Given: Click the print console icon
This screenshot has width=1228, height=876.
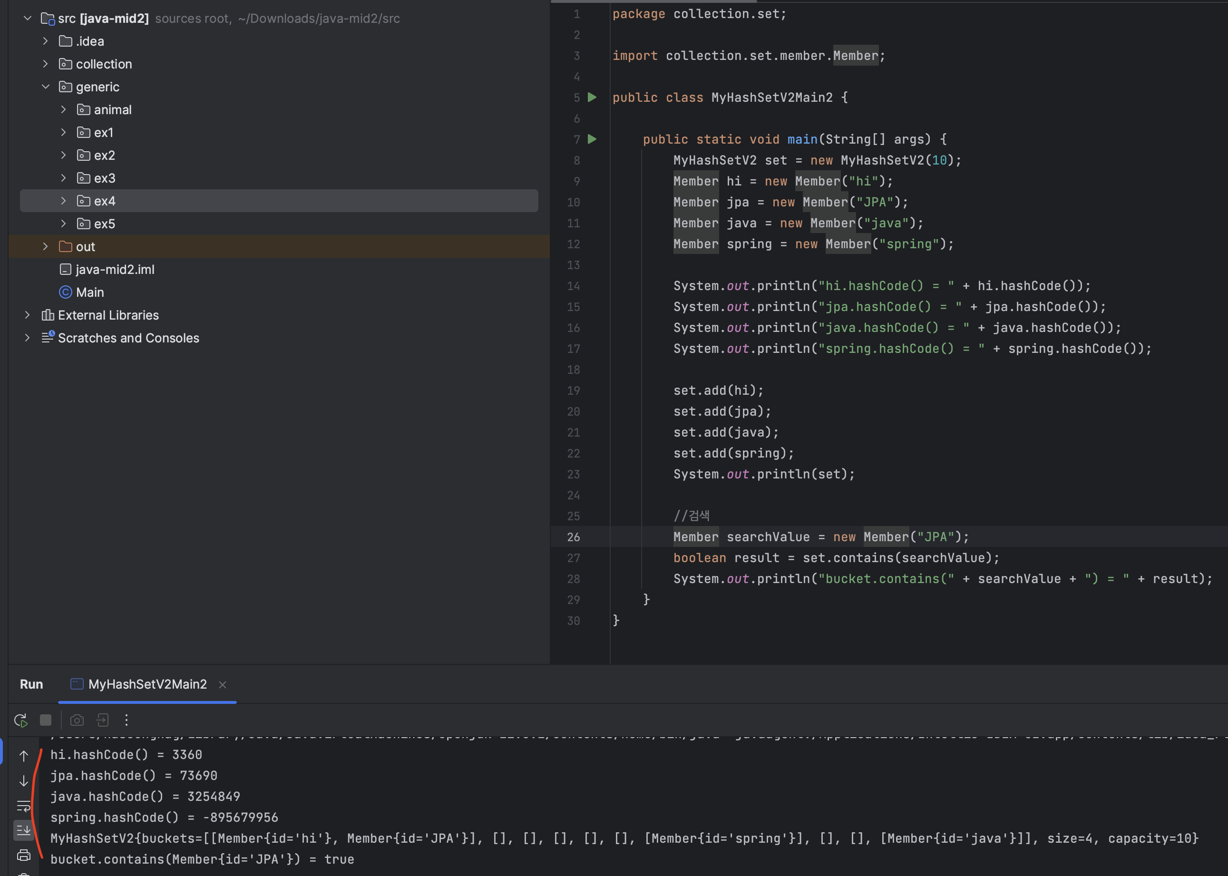Looking at the screenshot, I should point(24,856).
